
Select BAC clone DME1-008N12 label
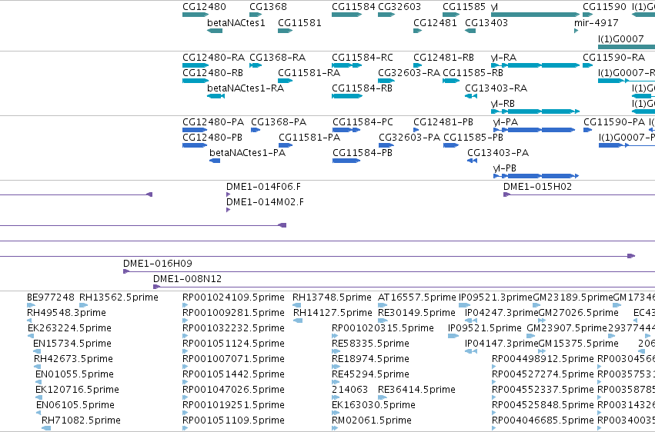[187, 278]
